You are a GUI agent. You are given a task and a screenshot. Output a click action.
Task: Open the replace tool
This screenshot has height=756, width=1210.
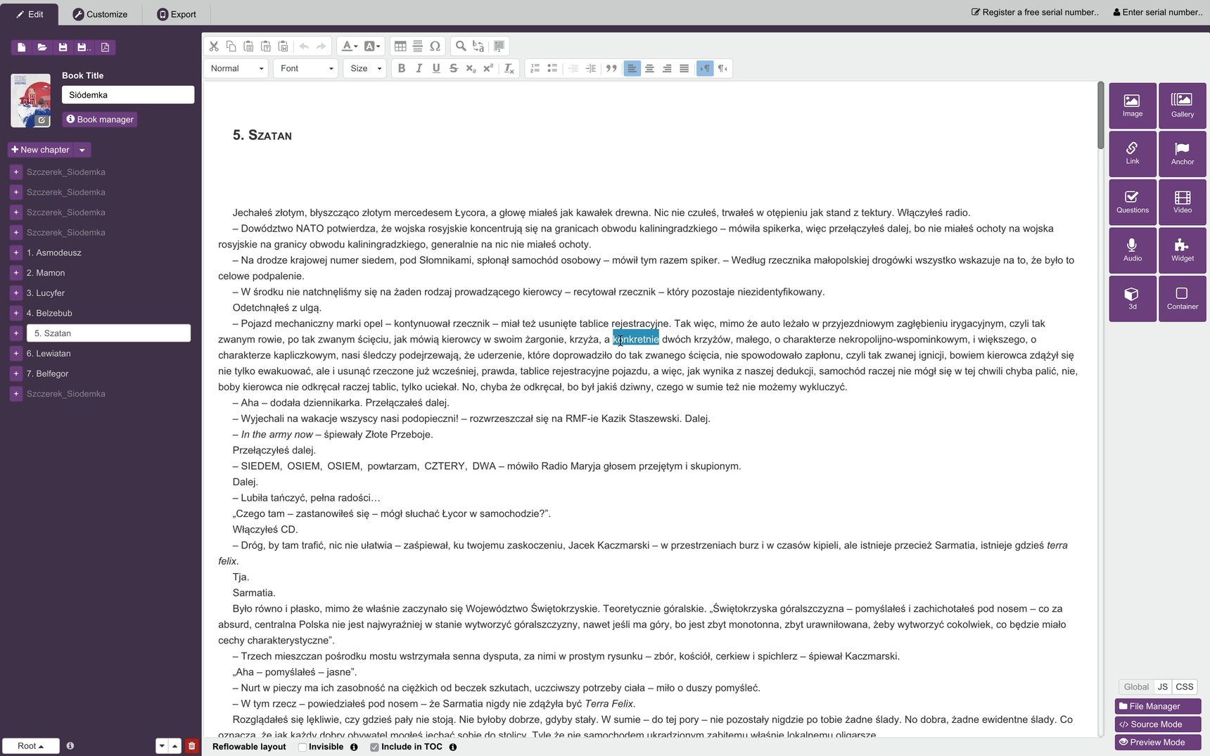(x=478, y=46)
